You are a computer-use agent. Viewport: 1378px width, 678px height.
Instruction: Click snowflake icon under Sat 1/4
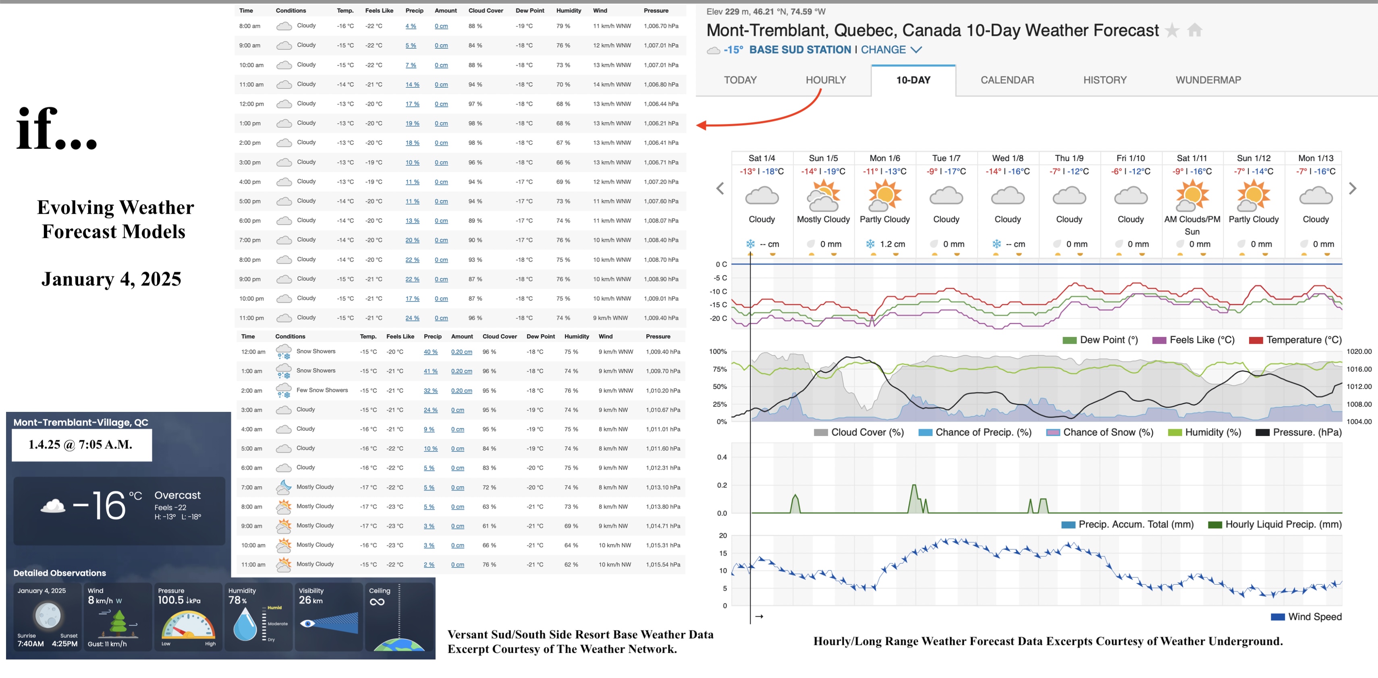click(751, 244)
